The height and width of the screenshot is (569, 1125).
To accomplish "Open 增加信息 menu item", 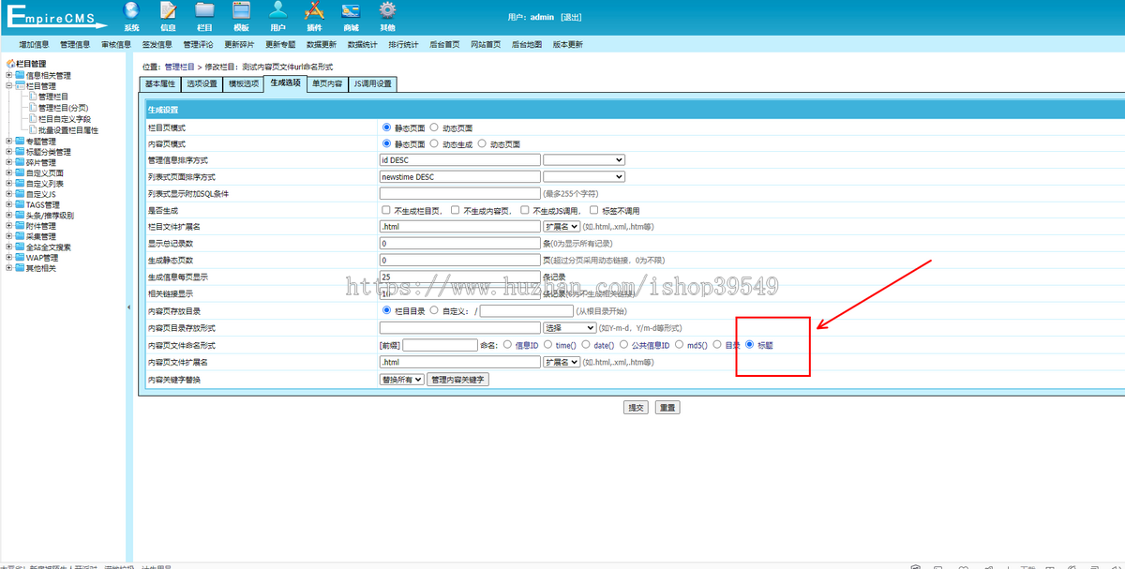I will pos(34,44).
